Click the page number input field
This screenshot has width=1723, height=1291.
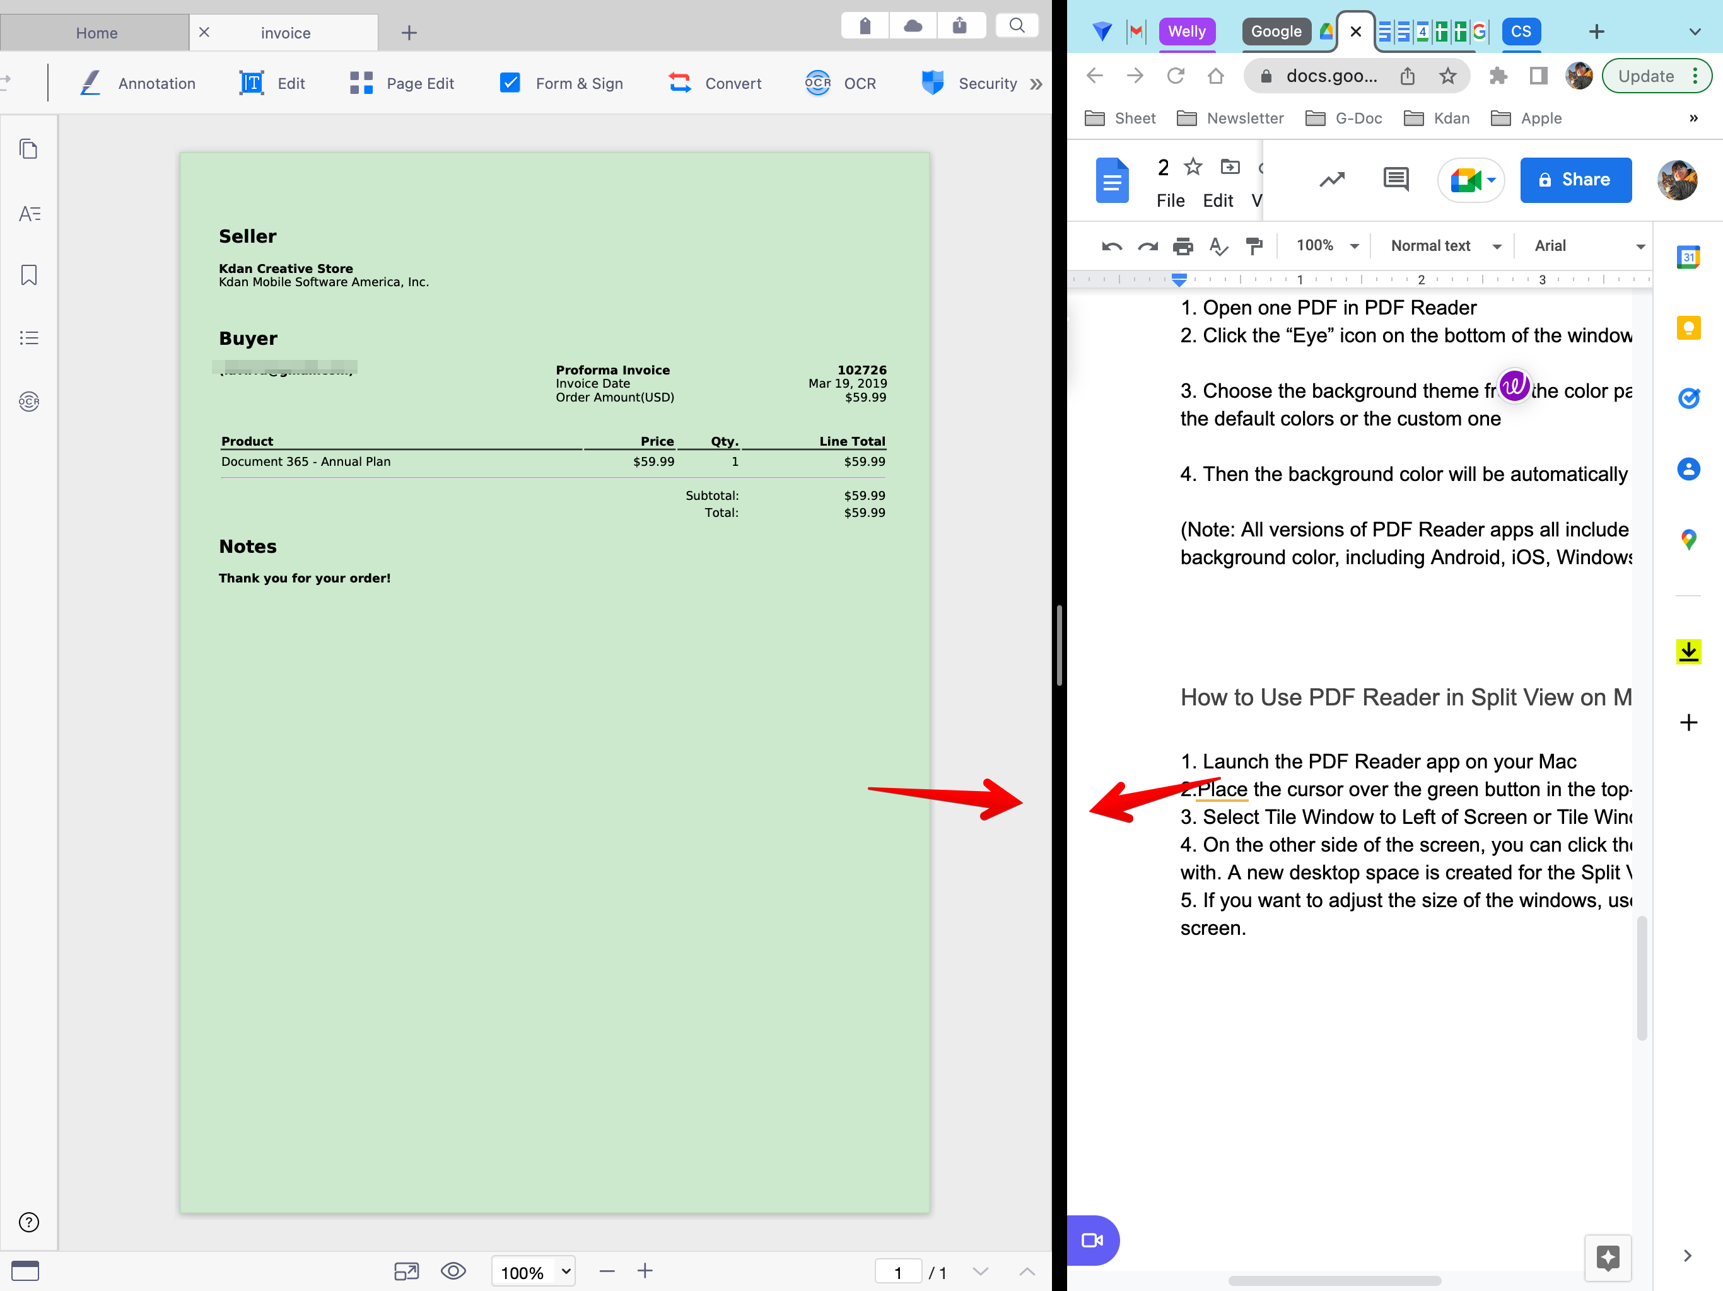tap(898, 1272)
